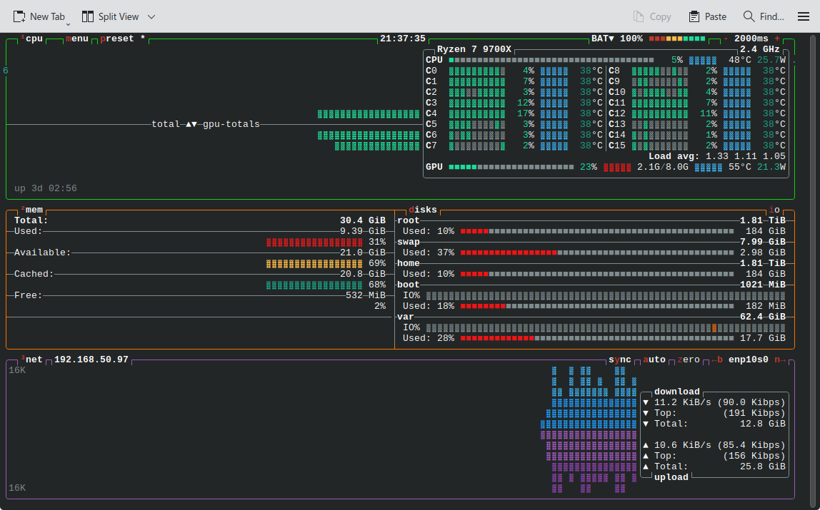Click the IP address 192.168.50.97
The height and width of the screenshot is (510, 820).
[91, 359]
